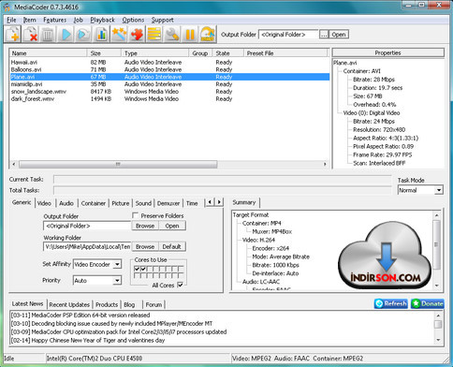Click the Add File toolbar icon
Screen dimensions: 453x367
click(x=12, y=34)
